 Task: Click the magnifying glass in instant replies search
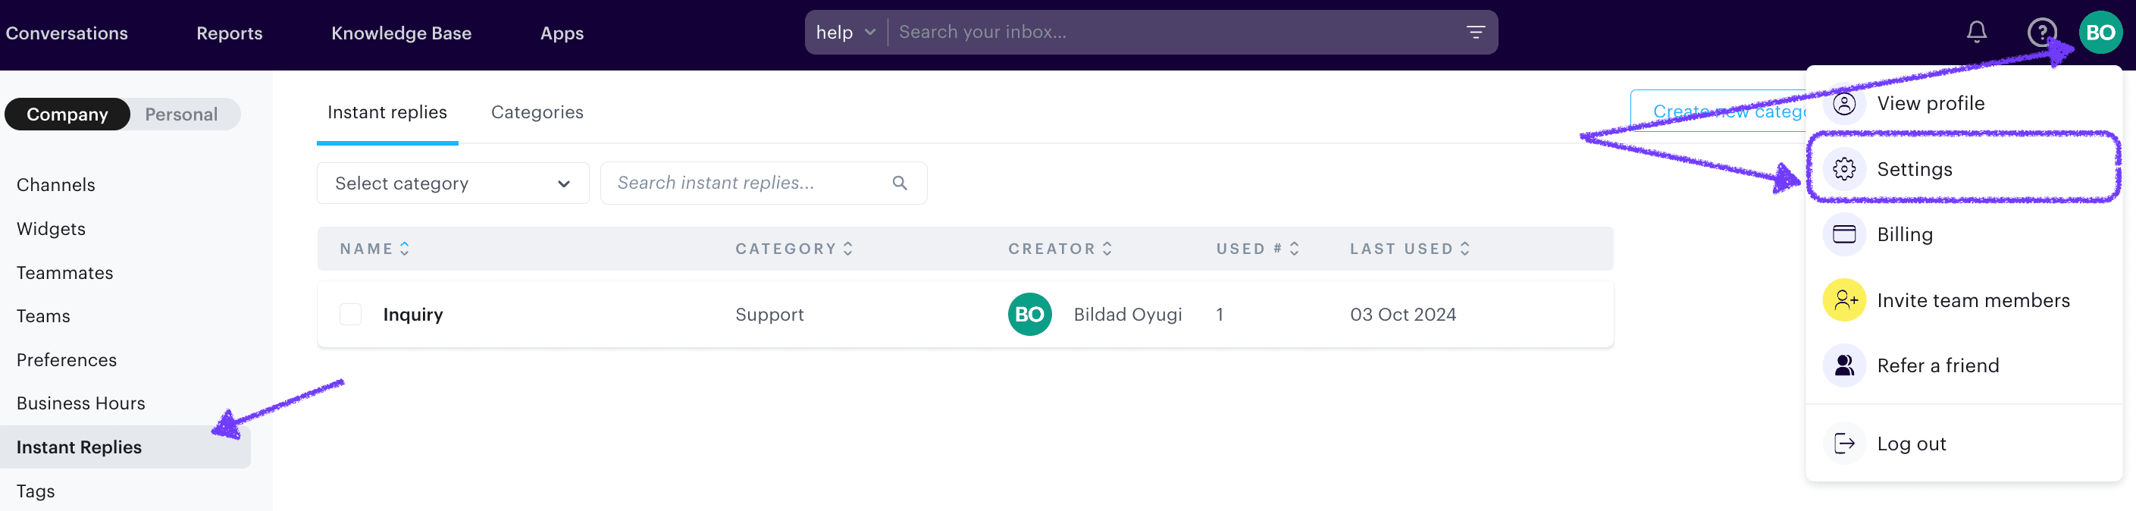coord(900,183)
